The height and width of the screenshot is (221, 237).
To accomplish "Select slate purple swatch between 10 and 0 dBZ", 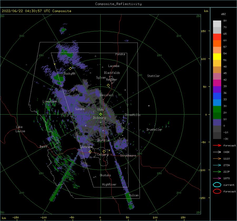I will point(217,122).
